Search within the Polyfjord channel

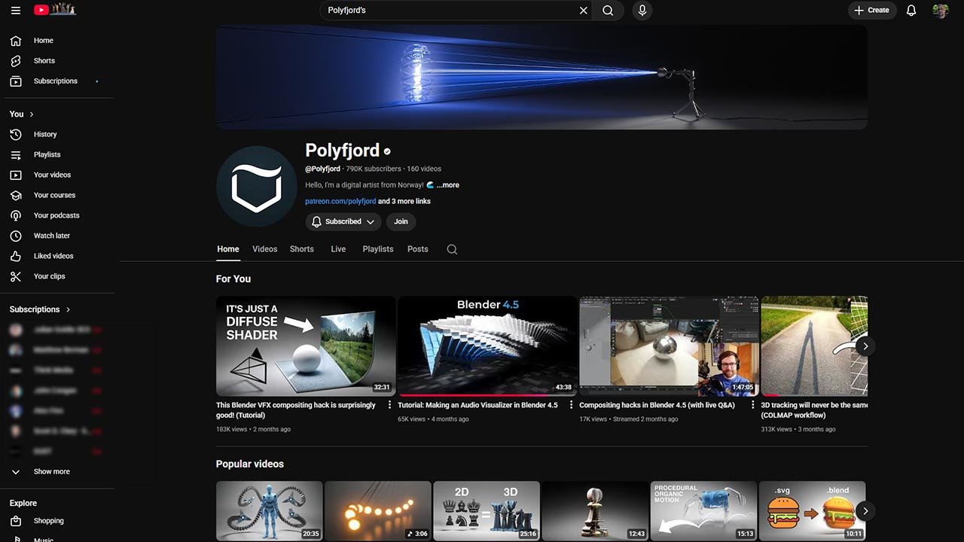(452, 249)
